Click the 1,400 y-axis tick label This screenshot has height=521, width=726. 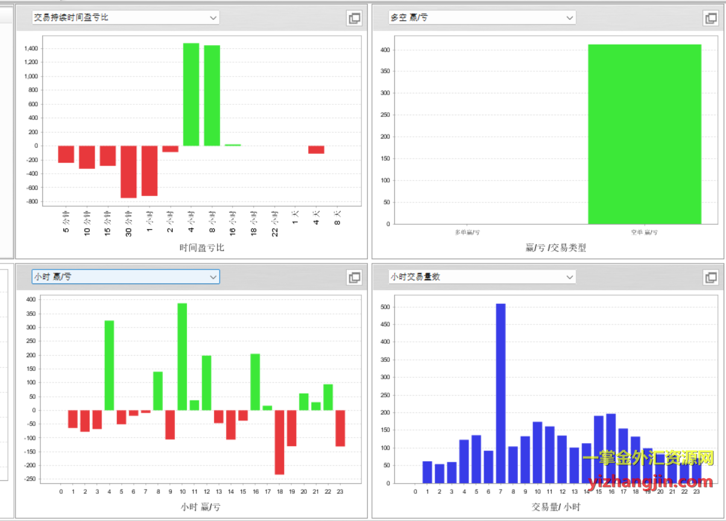pyautogui.click(x=30, y=49)
